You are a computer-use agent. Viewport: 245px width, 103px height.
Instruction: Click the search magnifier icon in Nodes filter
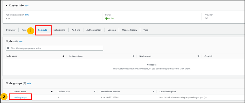tap(8, 48)
